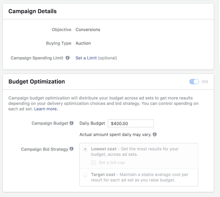
Task: Click the ON label beside the toggle
Action: [205, 82]
